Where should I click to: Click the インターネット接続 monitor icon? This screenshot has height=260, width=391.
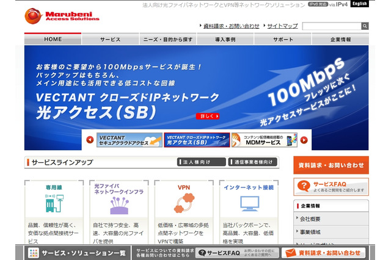[x=250, y=203]
